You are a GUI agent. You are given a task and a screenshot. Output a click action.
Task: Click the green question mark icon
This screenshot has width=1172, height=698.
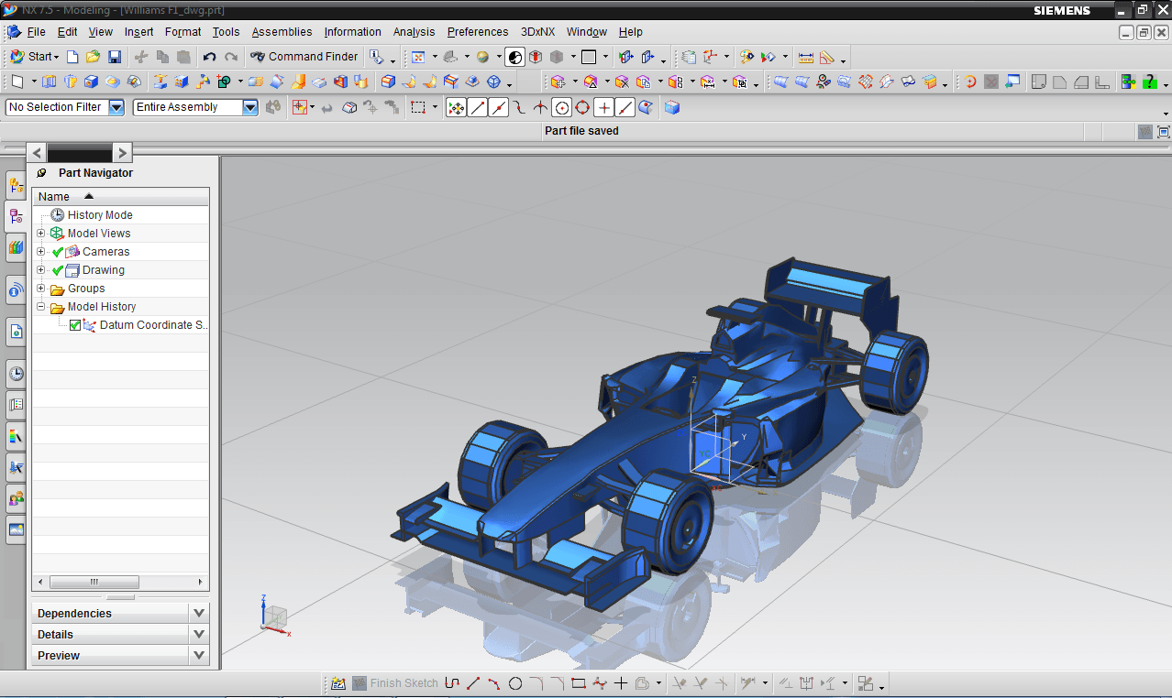pyautogui.click(x=1150, y=82)
